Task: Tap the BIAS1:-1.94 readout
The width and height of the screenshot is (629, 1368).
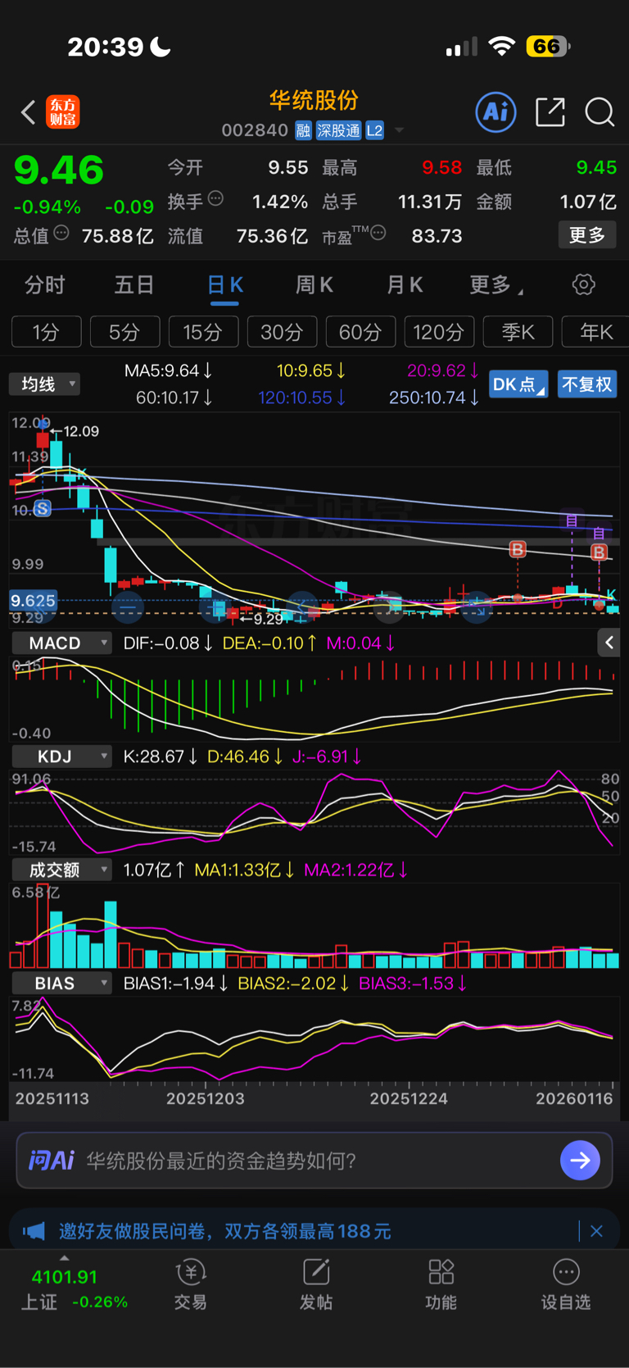Action: tap(175, 983)
